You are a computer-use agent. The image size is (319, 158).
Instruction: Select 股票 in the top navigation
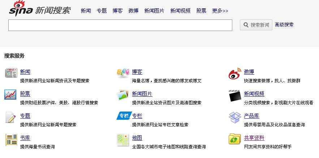[x=201, y=11]
